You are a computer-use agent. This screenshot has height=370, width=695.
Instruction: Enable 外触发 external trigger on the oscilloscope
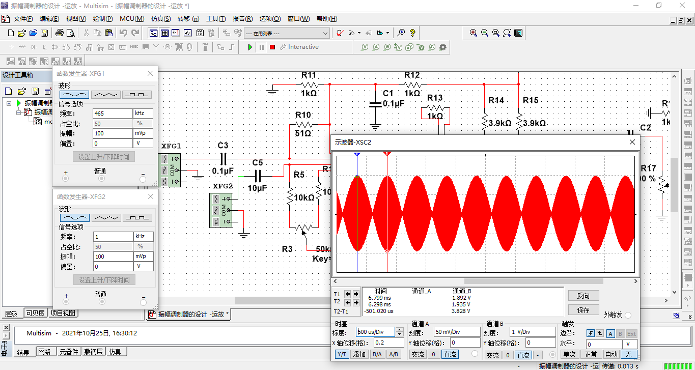(628, 315)
